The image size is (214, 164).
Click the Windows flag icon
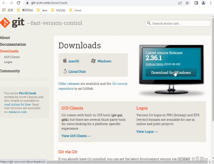pos(93,61)
